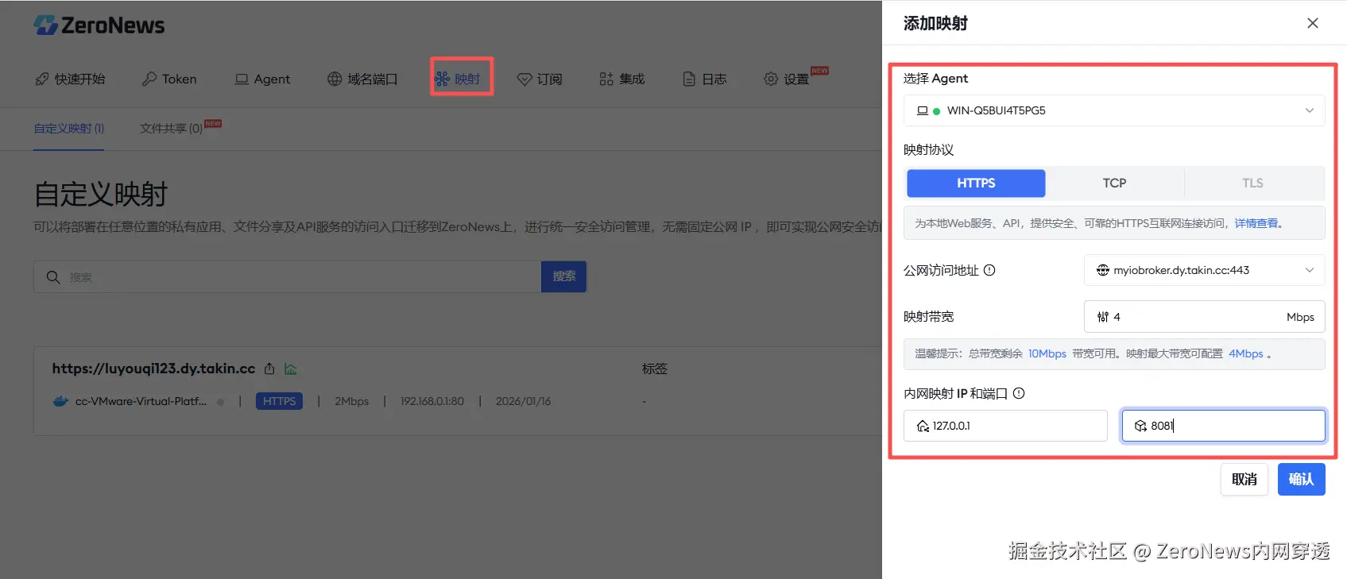Click the 4Mbps max bandwidth link
Viewport: 1347px width, 579px height.
[1246, 353]
